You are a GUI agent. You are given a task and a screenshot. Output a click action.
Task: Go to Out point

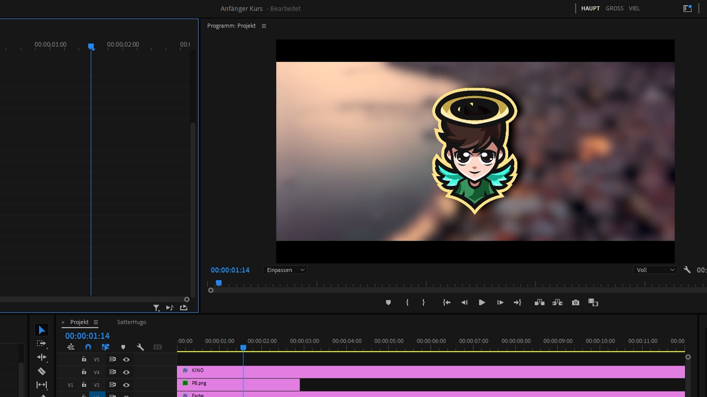[517, 303]
